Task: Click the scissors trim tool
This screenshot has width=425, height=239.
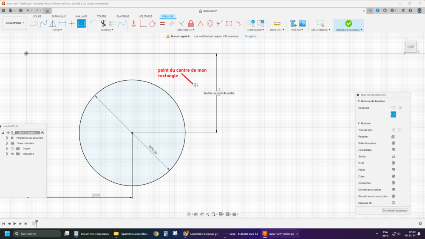Action: [103, 23]
